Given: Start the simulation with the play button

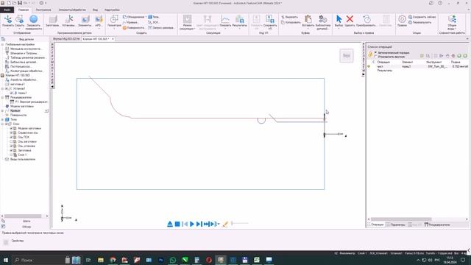Looking at the screenshot, I should point(192,224).
